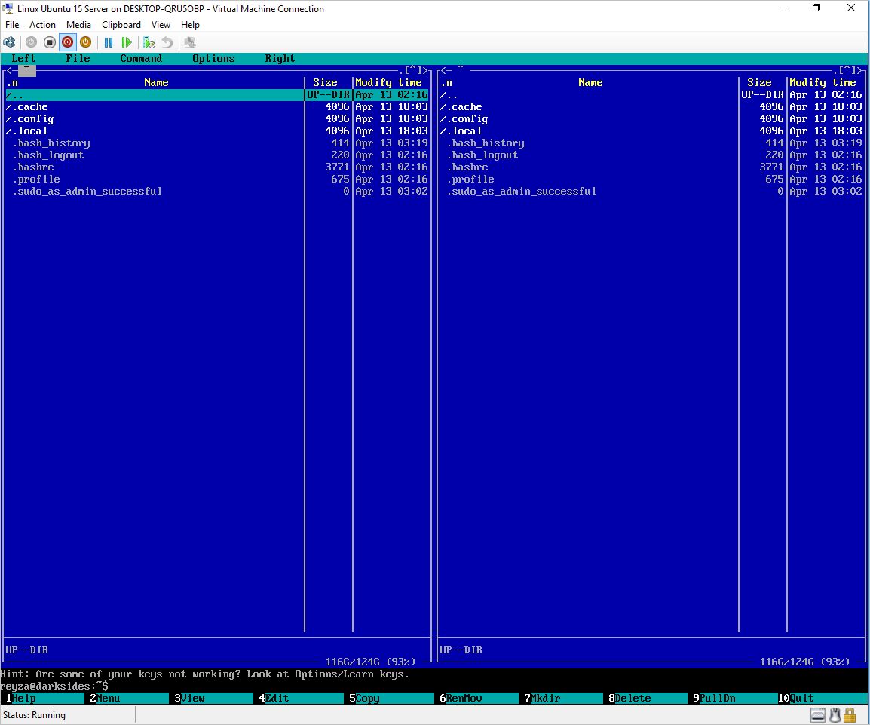Select .bashrc in the left panel

33,167
